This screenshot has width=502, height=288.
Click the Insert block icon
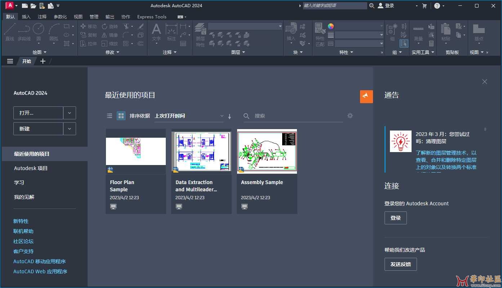coord(291,32)
